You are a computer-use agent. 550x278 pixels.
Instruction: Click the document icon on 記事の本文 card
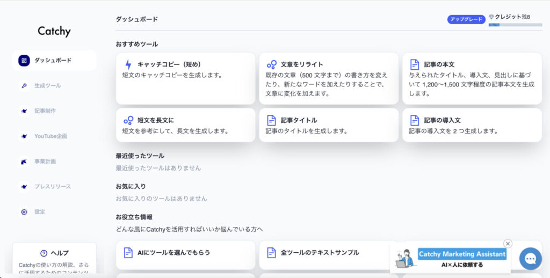coord(415,64)
